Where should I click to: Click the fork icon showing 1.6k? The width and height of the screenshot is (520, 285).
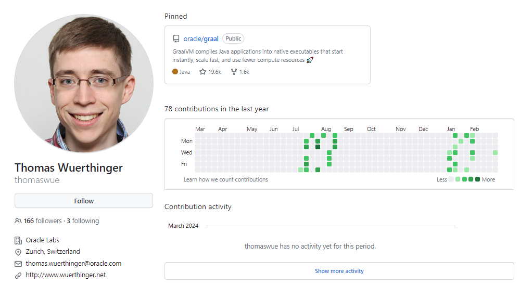[x=234, y=72]
